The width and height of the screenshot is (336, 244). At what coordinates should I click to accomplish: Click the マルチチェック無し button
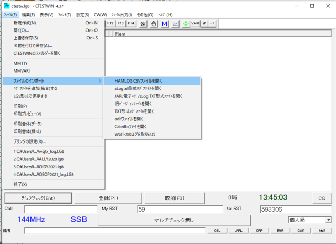[x=174, y=220]
